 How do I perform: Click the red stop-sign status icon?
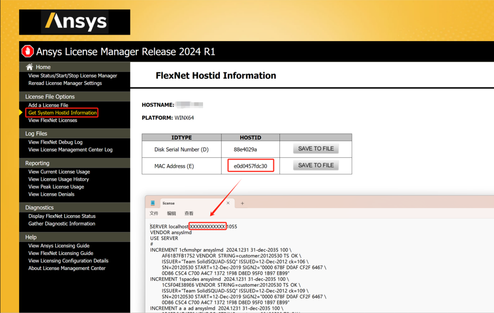28,51
